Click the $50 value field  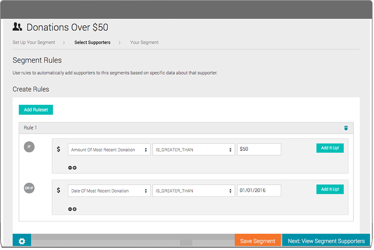[259, 149]
